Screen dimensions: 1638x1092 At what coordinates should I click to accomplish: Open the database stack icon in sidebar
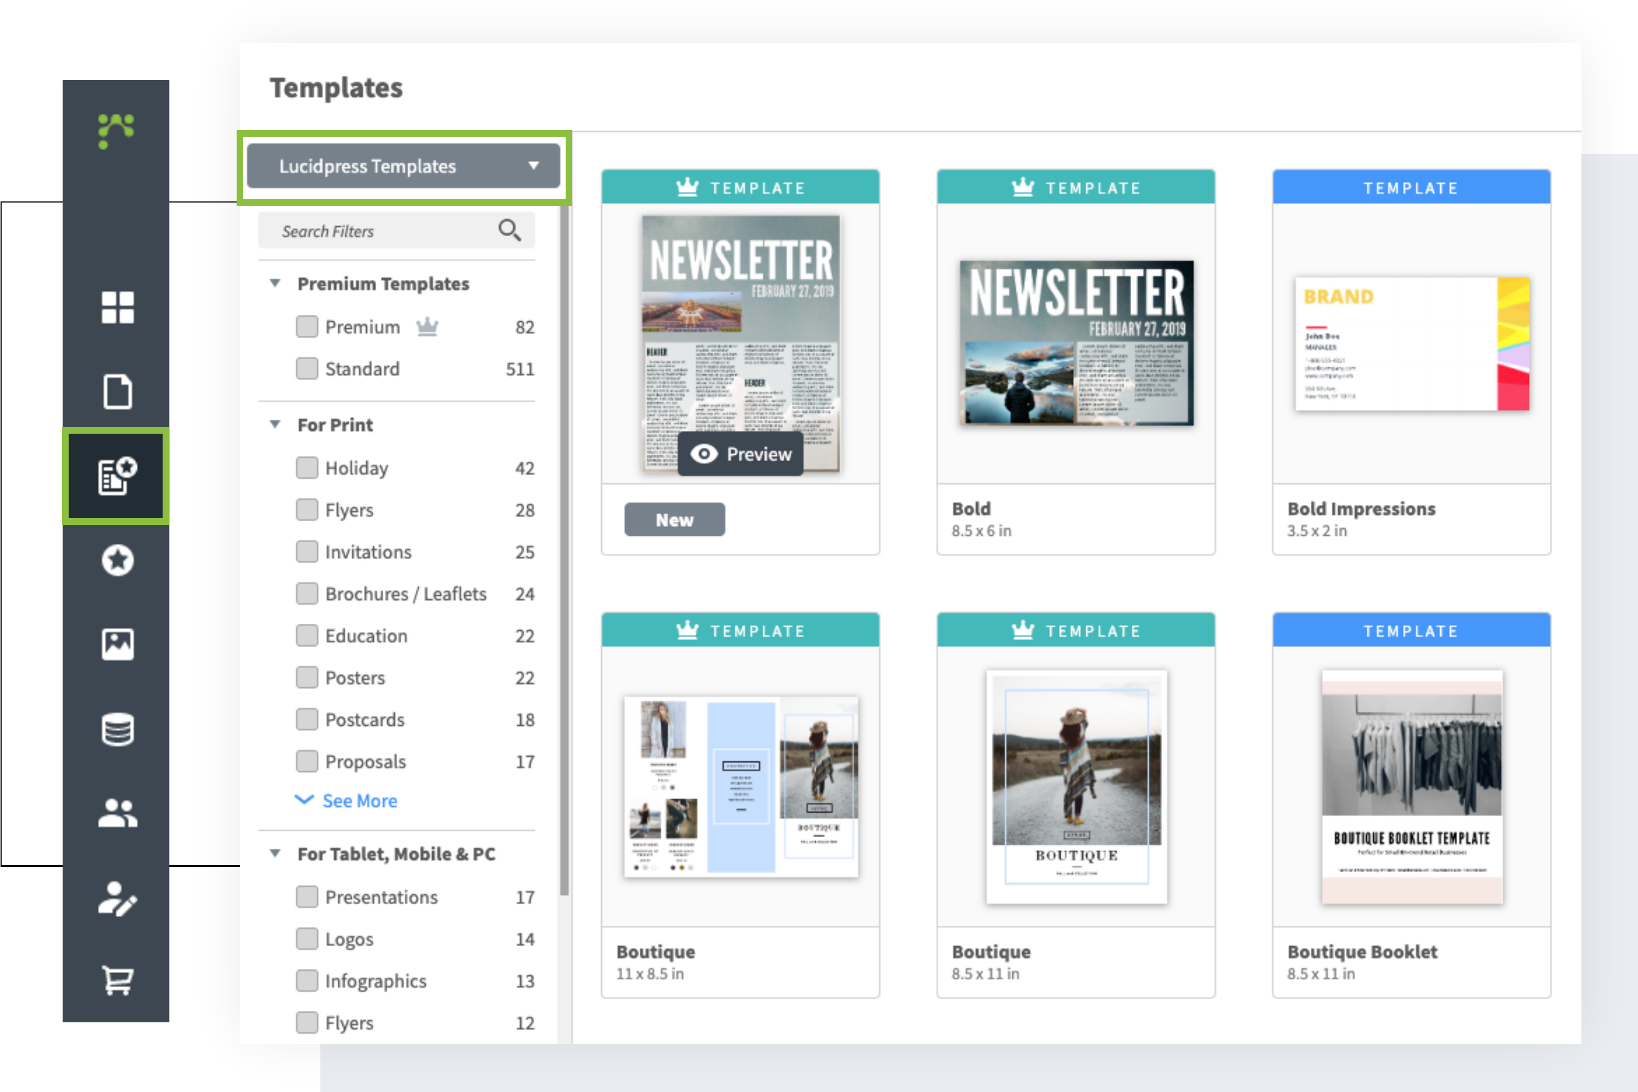tap(117, 729)
